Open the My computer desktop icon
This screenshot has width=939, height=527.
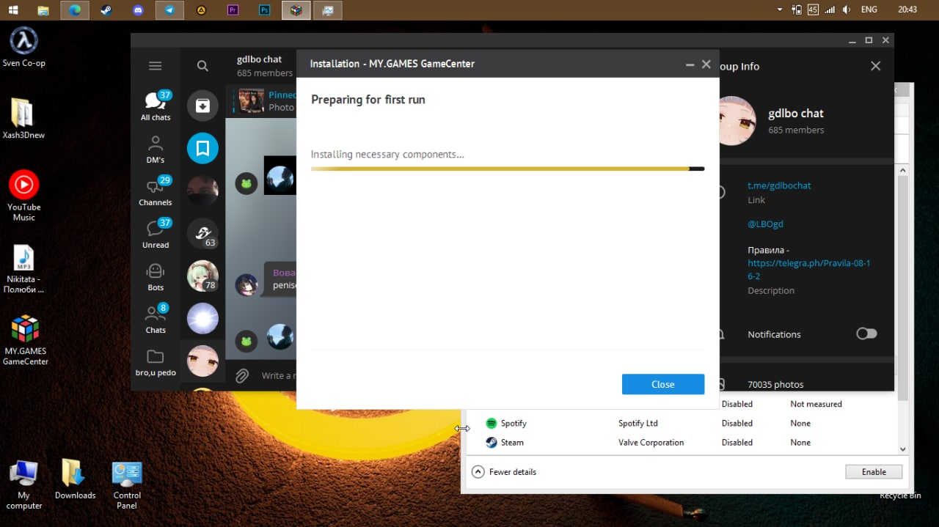(23, 484)
